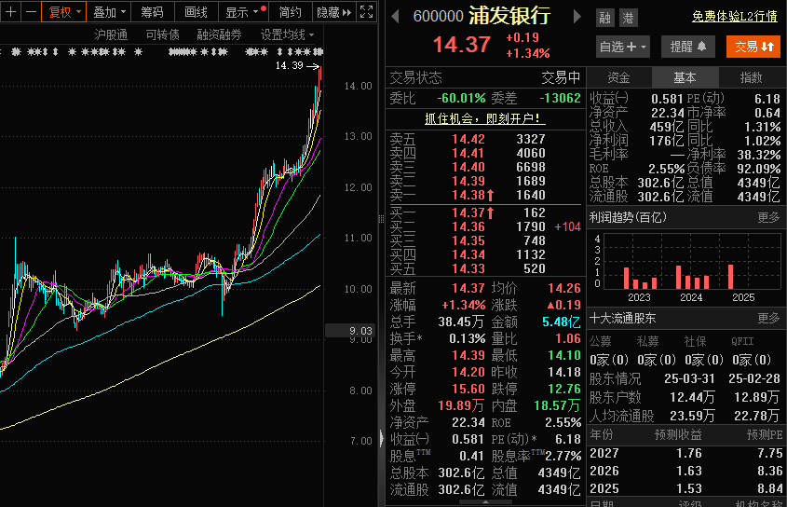This screenshot has height=507, width=787.
Task: Click the 沪股通 label
Action: pos(111,34)
